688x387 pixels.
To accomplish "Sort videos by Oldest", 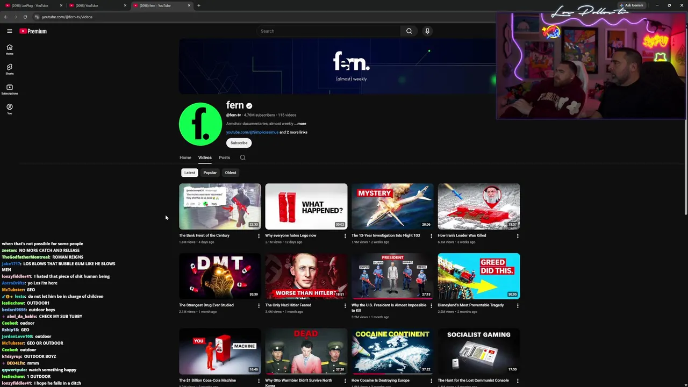I will (x=231, y=173).
